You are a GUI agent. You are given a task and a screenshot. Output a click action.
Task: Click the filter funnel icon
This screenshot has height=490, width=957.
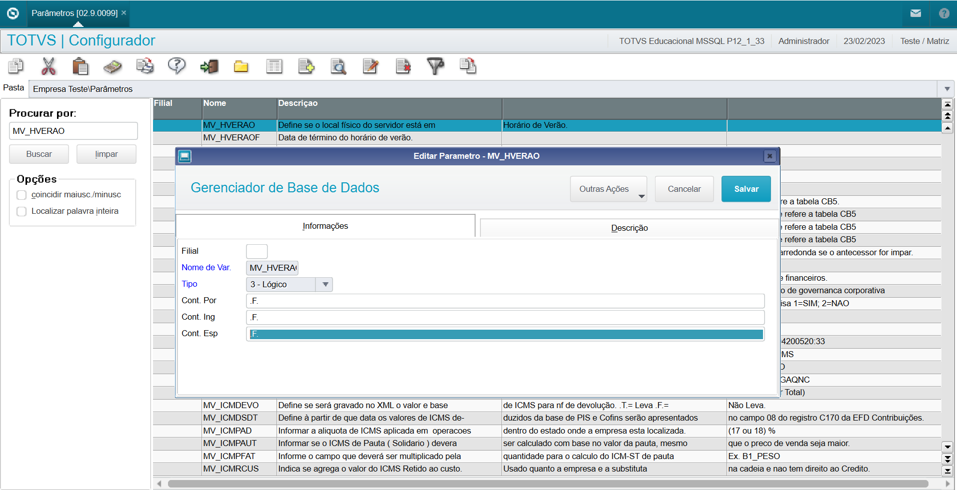tap(435, 66)
